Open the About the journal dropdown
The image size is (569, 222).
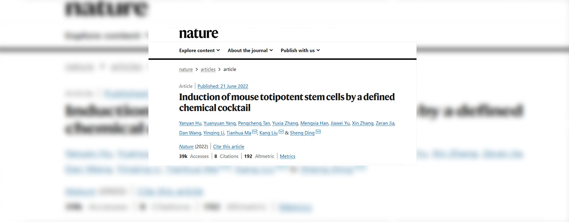click(x=250, y=51)
